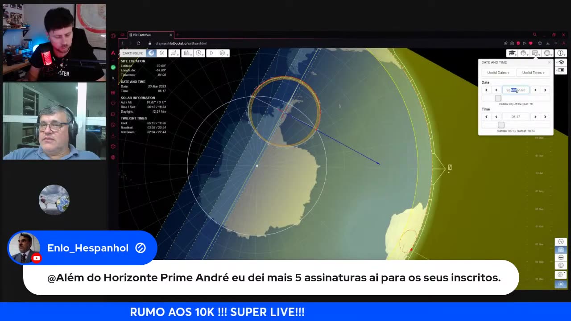This screenshot has height=321, width=571.
Task: Expand the Useful Times dropdown
Action: 533,73
